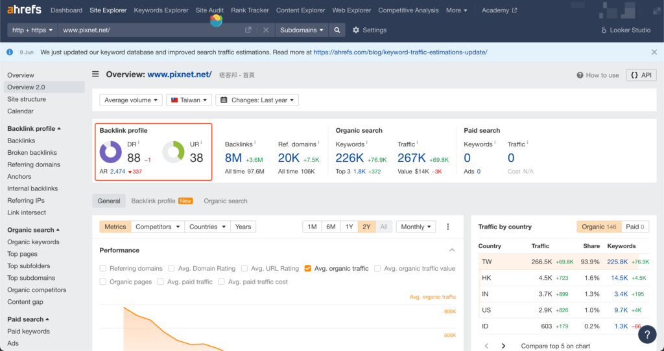Go to previous countries page arrow
Viewport: 664px width, 351px height.
[x=486, y=346]
